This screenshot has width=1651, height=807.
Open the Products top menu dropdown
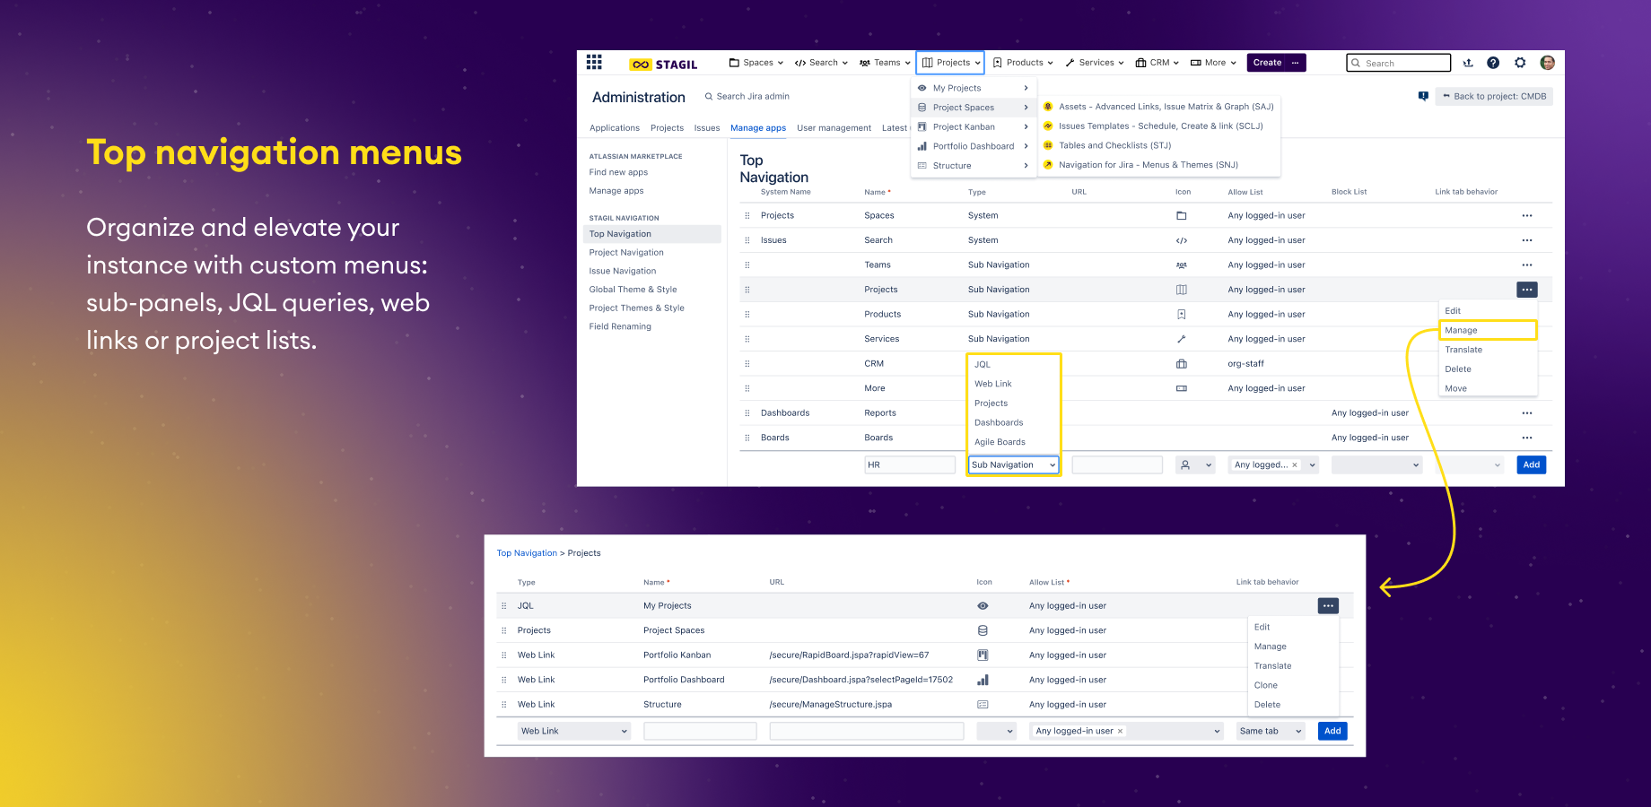pos(1023,63)
